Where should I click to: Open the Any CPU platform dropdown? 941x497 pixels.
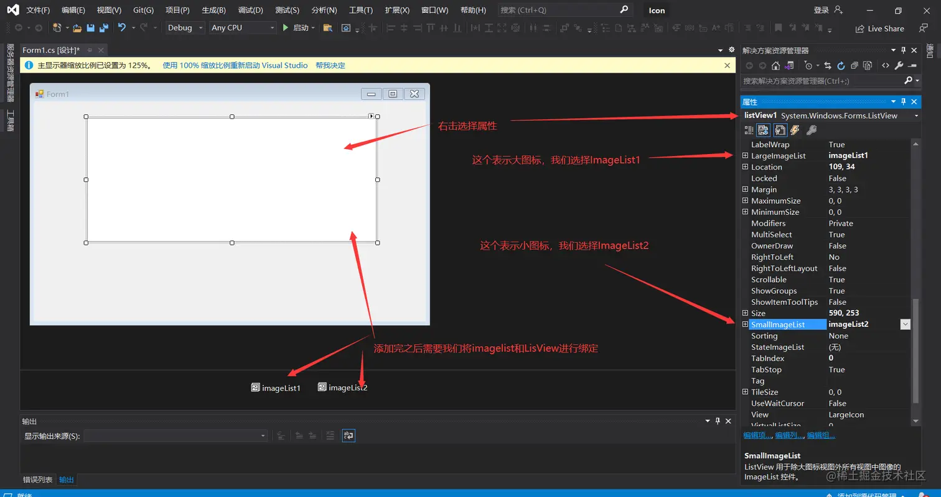243,28
